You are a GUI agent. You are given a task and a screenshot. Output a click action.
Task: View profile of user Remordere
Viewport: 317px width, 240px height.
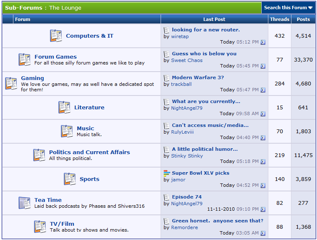184,227
